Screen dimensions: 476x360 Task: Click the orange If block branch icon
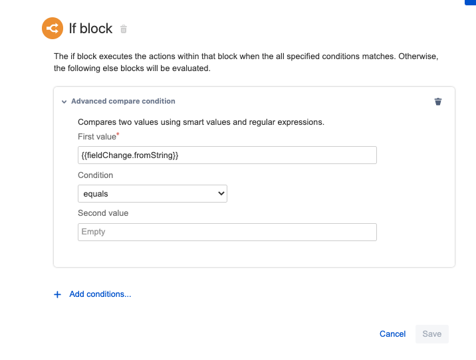coord(52,28)
